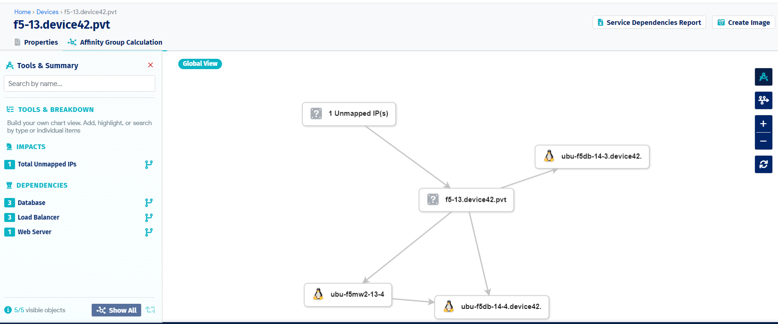This screenshot has width=778, height=324.
Task: Toggle the Global View badge
Action: pos(200,63)
